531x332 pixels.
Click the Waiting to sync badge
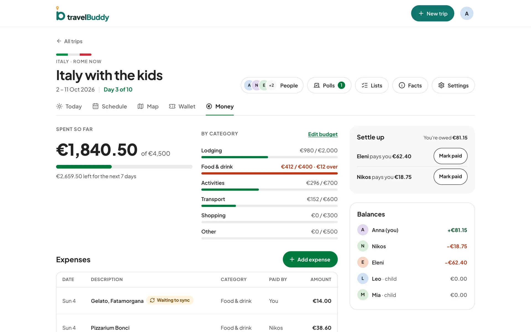pyautogui.click(x=170, y=300)
